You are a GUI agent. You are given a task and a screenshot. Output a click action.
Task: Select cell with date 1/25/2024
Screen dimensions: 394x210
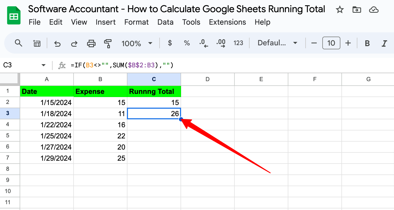[47, 136]
